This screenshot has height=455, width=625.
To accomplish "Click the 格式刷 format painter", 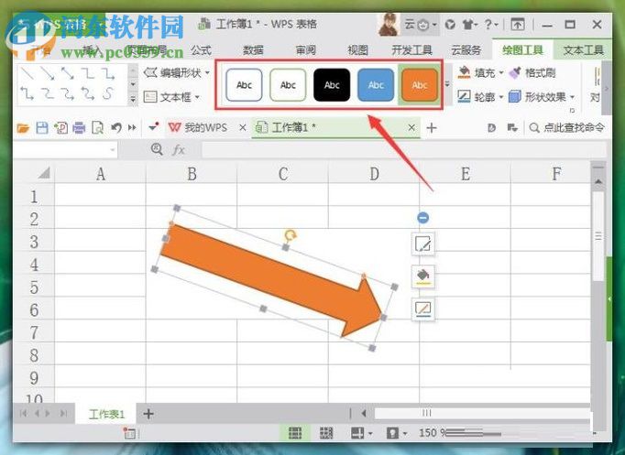I will [x=532, y=73].
